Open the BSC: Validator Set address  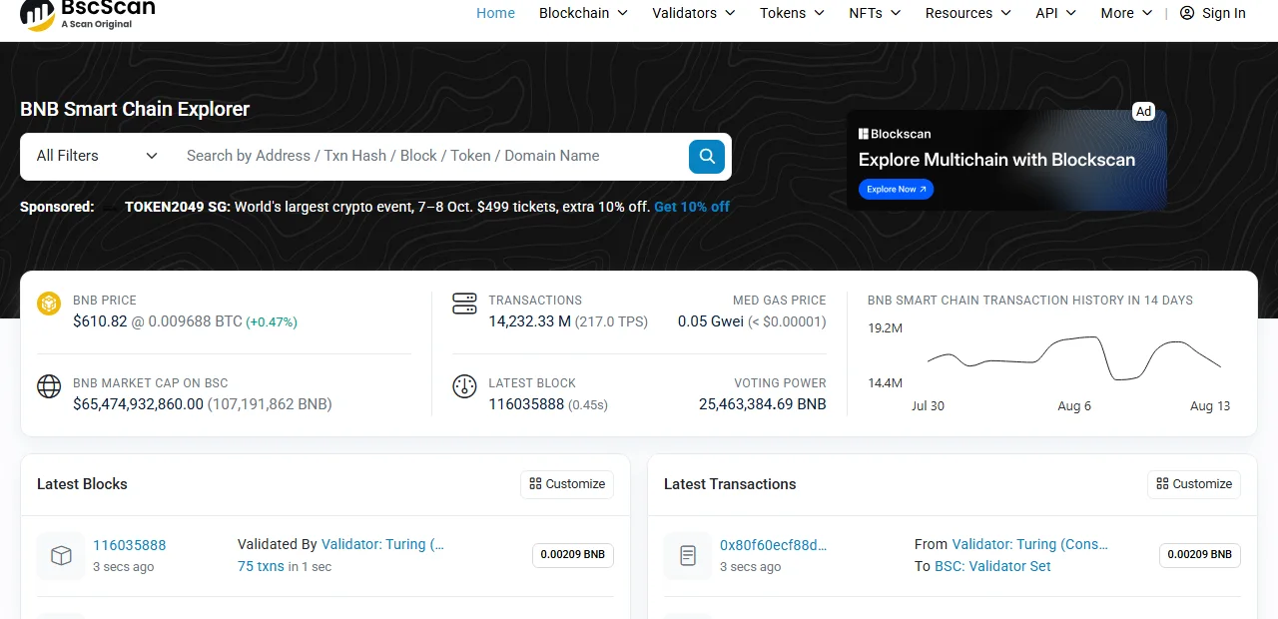pos(992,566)
